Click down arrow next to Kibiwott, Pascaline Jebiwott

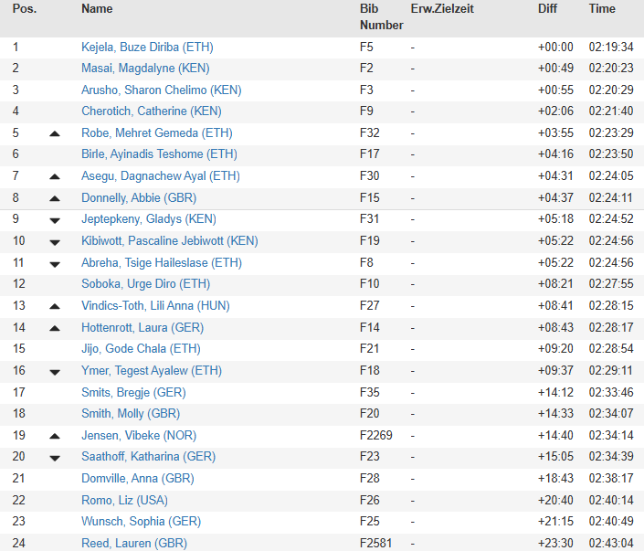click(55, 242)
